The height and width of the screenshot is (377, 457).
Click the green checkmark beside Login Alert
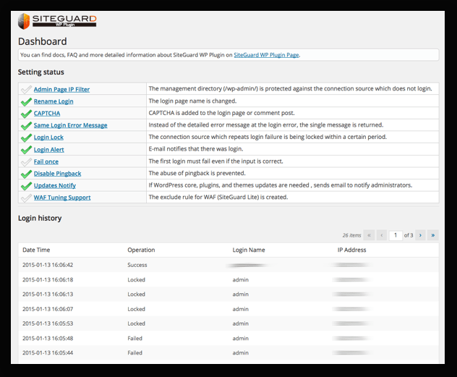pyautogui.click(x=26, y=150)
